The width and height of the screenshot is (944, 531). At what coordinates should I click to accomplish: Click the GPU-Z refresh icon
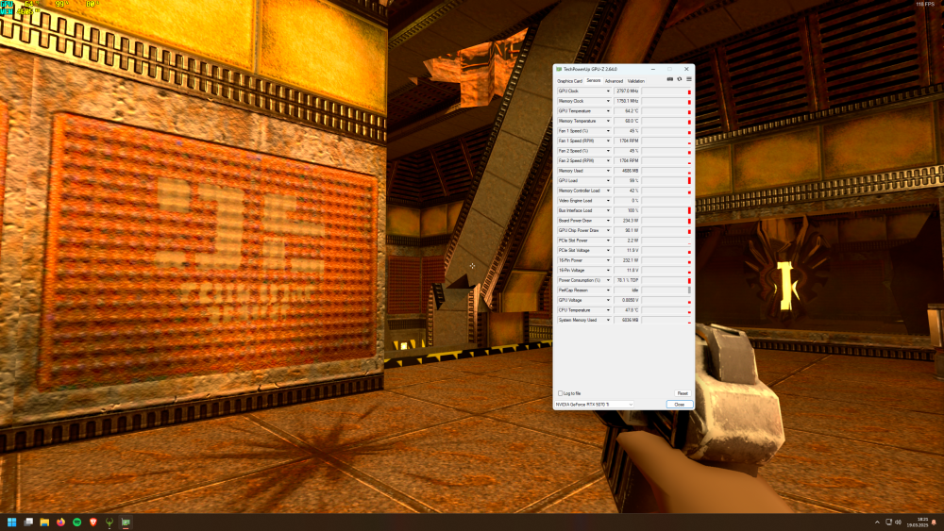click(680, 79)
